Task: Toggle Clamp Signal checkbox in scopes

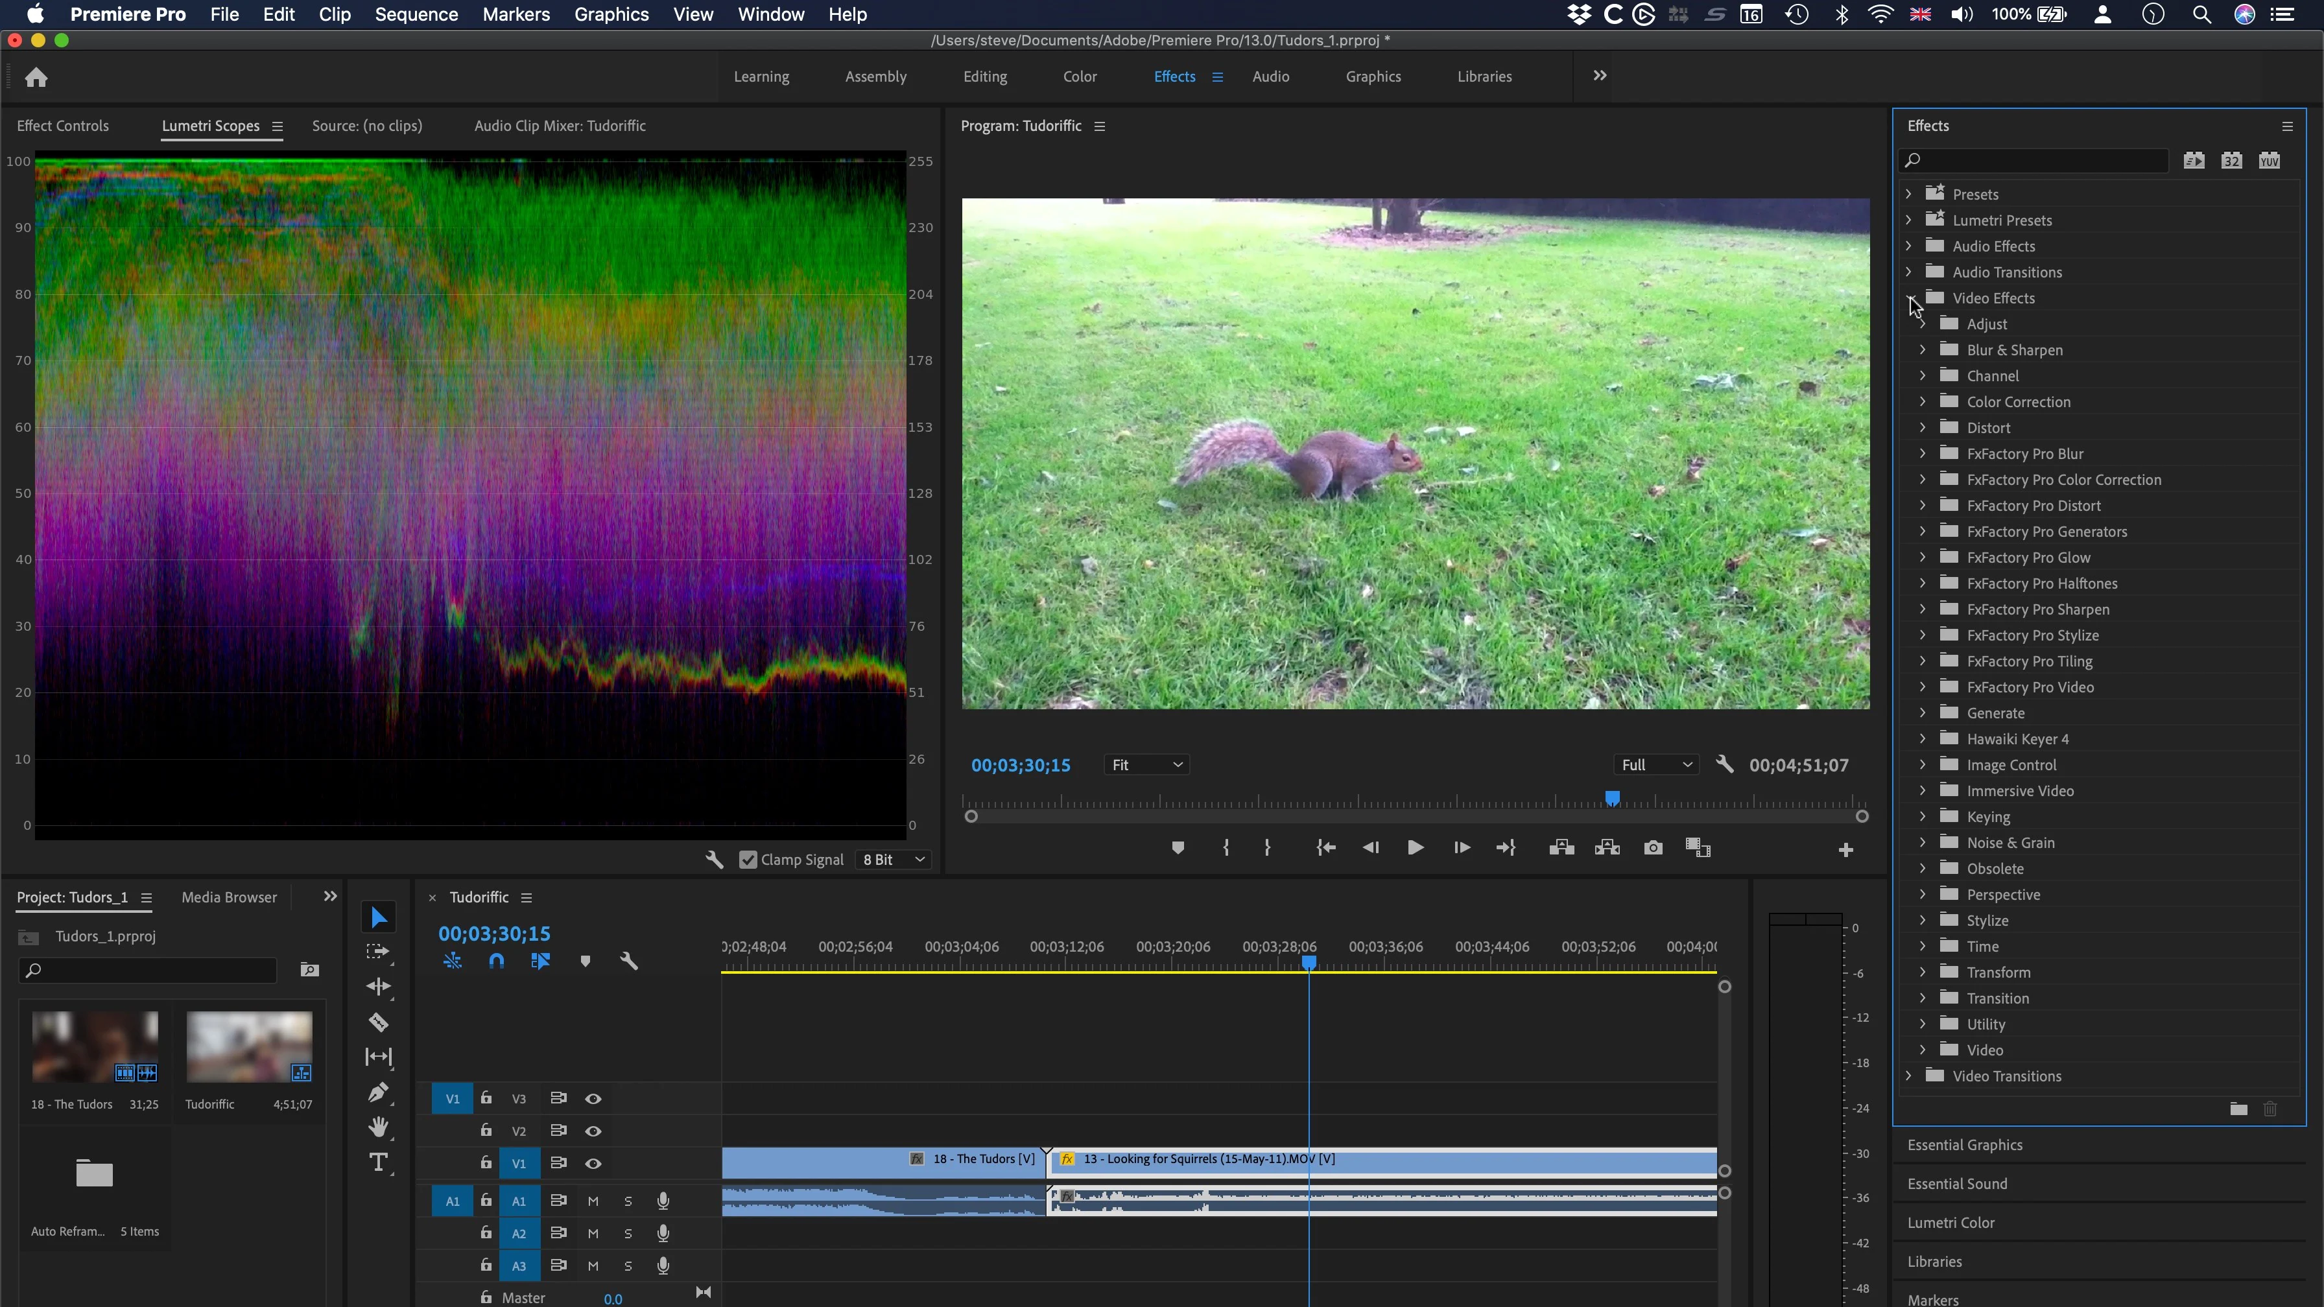Action: click(747, 860)
